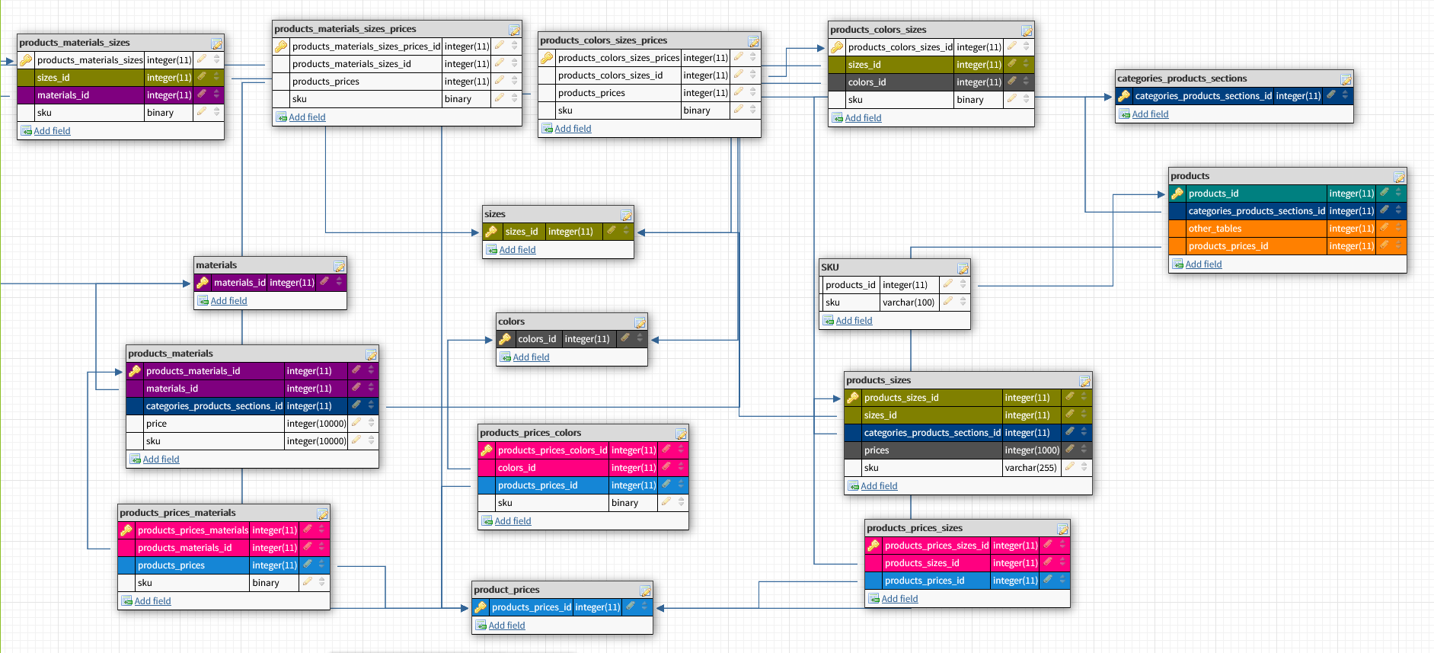Click Add field link in the sizes table
The width and height of the screenshot is (1434, 653).
click(517, 250)
